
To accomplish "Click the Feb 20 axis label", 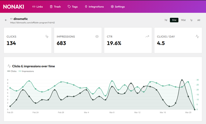I will click(x=10, y=112).
